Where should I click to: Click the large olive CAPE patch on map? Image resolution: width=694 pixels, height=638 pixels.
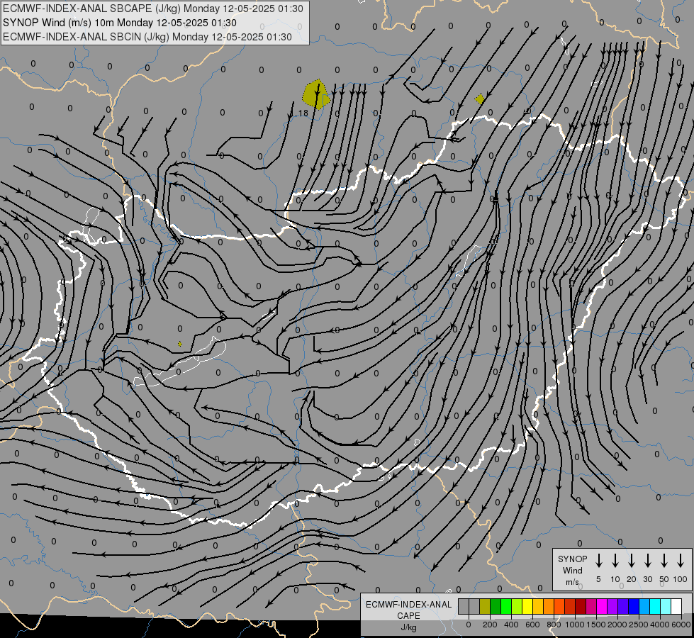tap(316, 95)
